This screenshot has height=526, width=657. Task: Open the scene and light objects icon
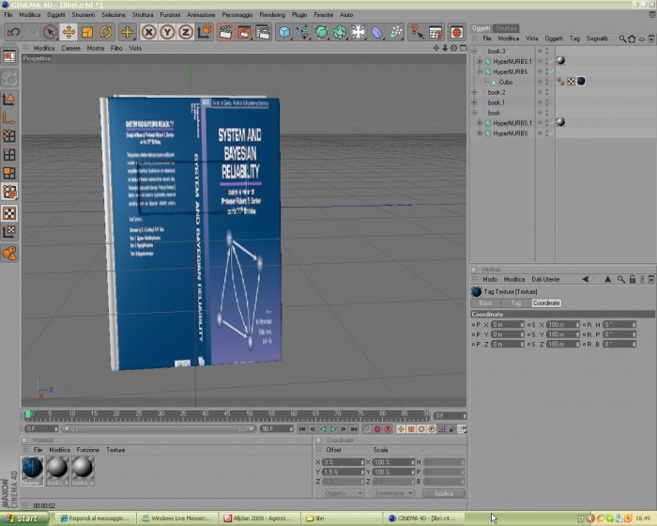(x=359, y=32)
